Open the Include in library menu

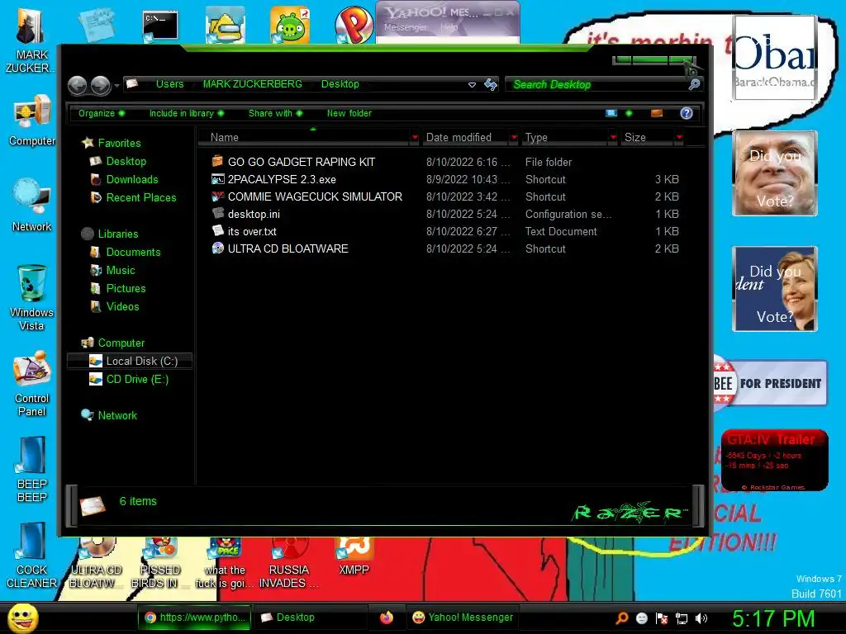click(x=186, y=113)
